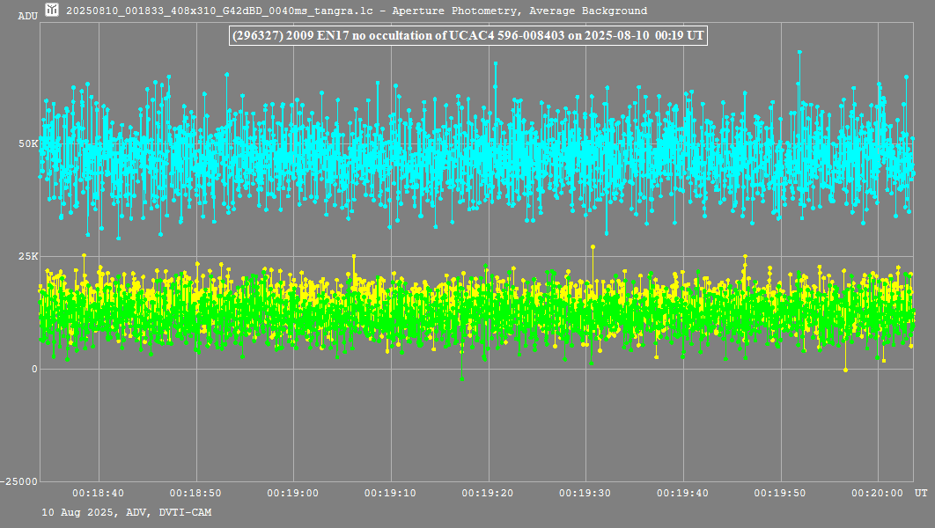Select the 00:19:10 time tick label
The width and height of the screenshot is (935, 528).
[x=390, y=495]
